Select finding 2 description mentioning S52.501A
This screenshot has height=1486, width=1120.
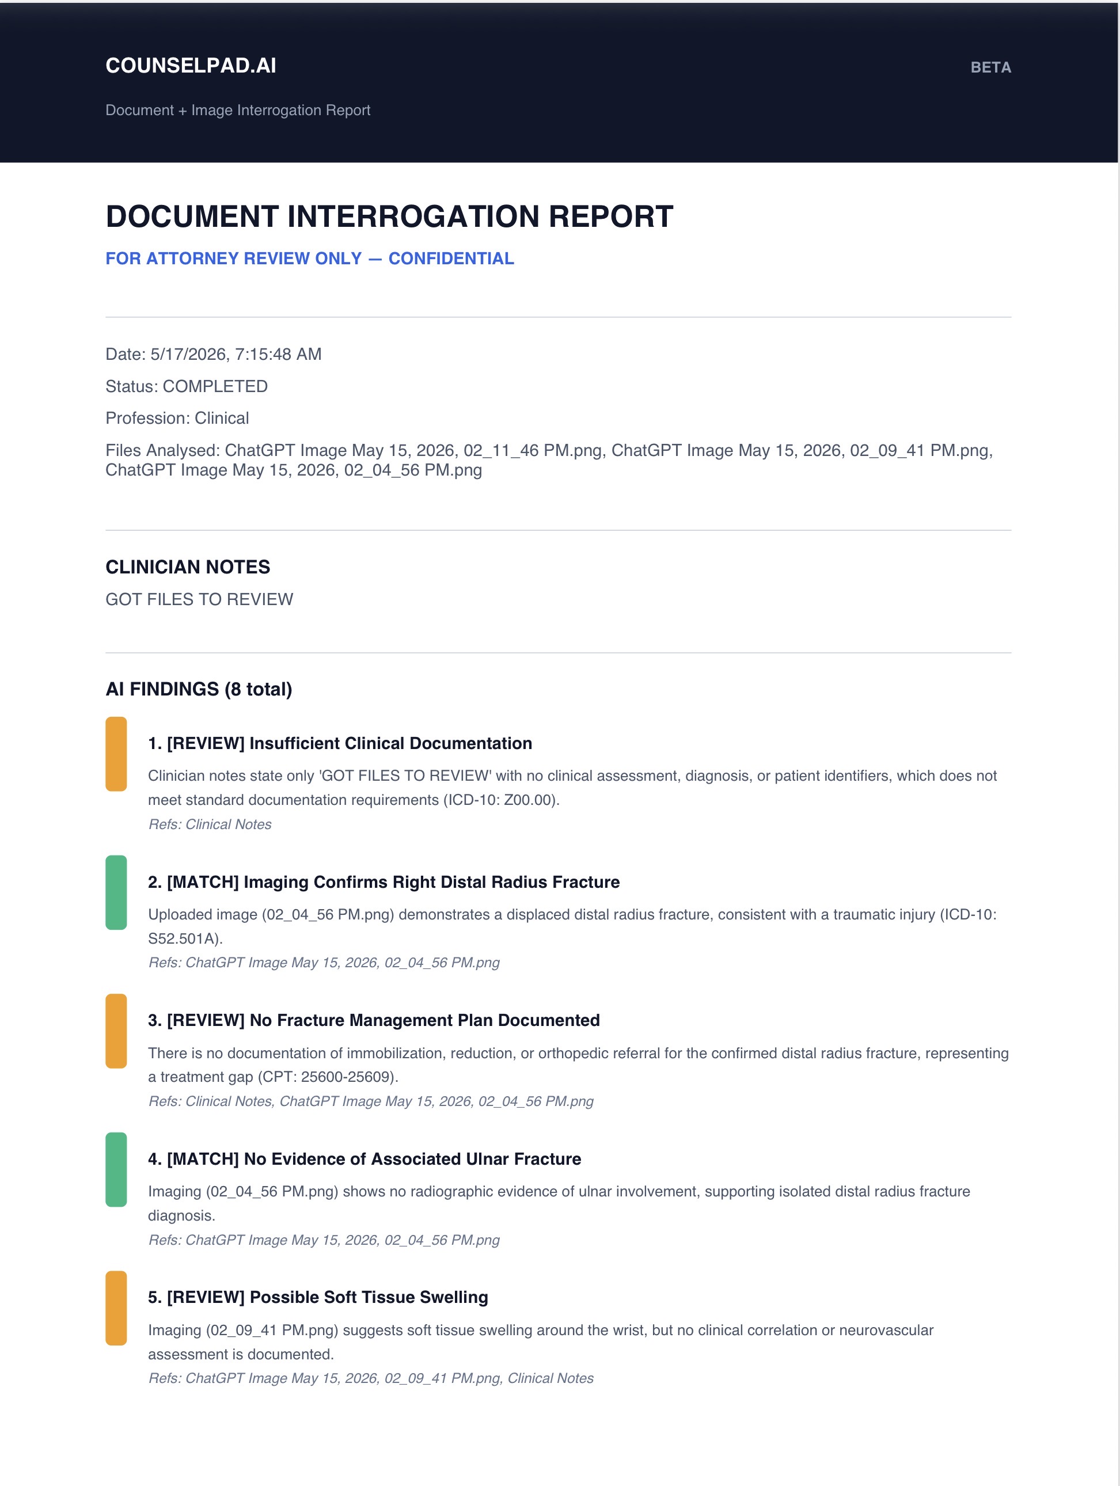pos(572,926)
